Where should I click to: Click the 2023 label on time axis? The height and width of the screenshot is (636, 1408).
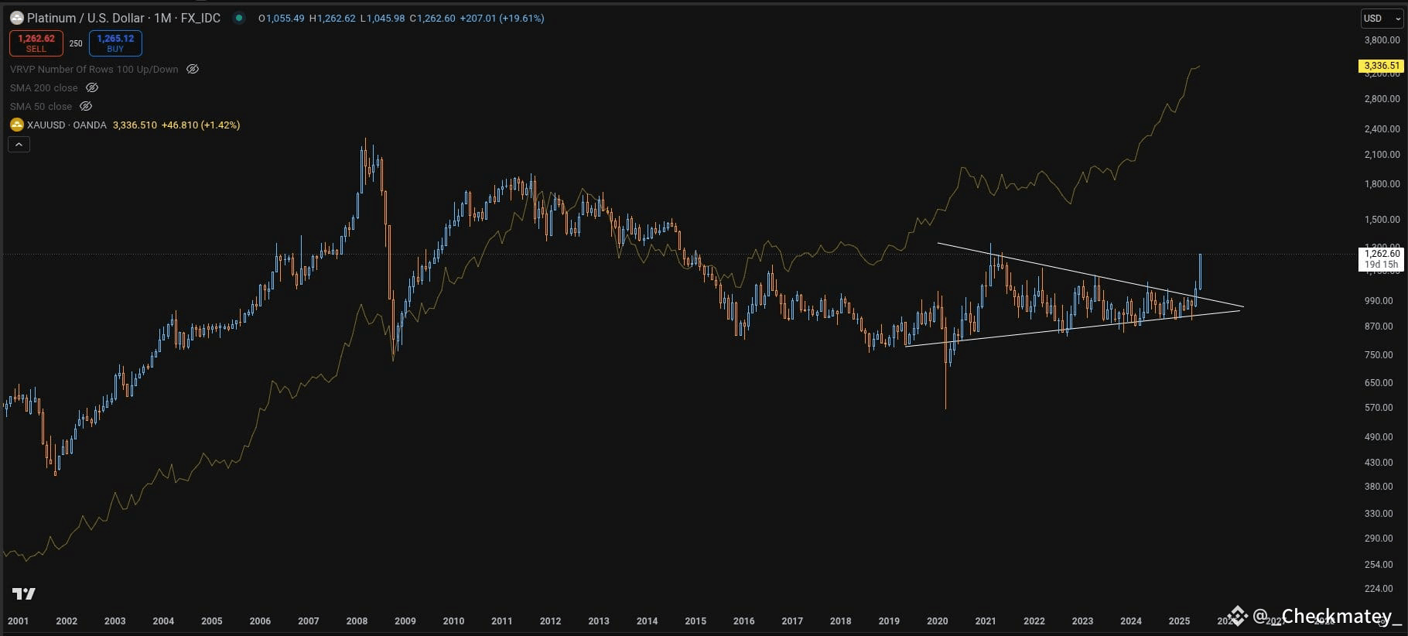coord(1083,621)
